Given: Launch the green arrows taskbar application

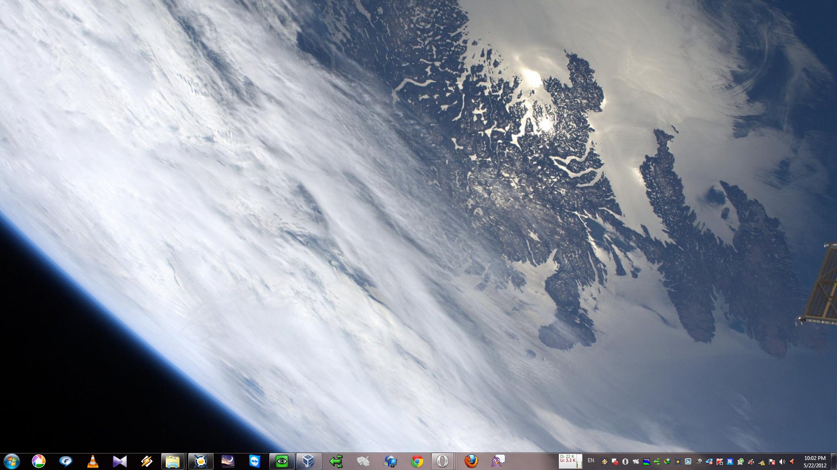Looking at the screenshot, I should tap(336, 461).
